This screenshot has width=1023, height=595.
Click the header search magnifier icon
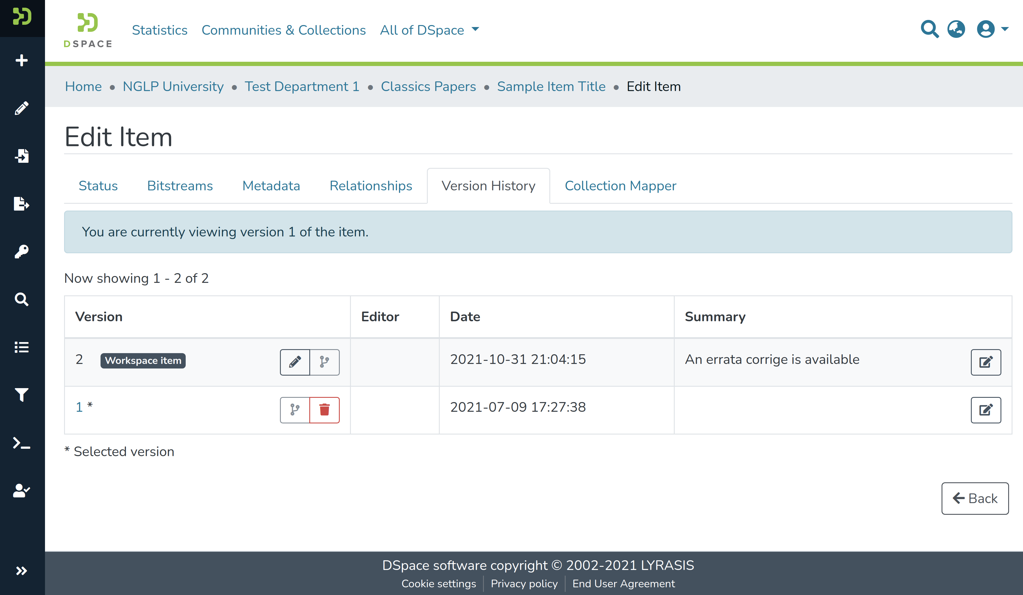click(929, 29)
